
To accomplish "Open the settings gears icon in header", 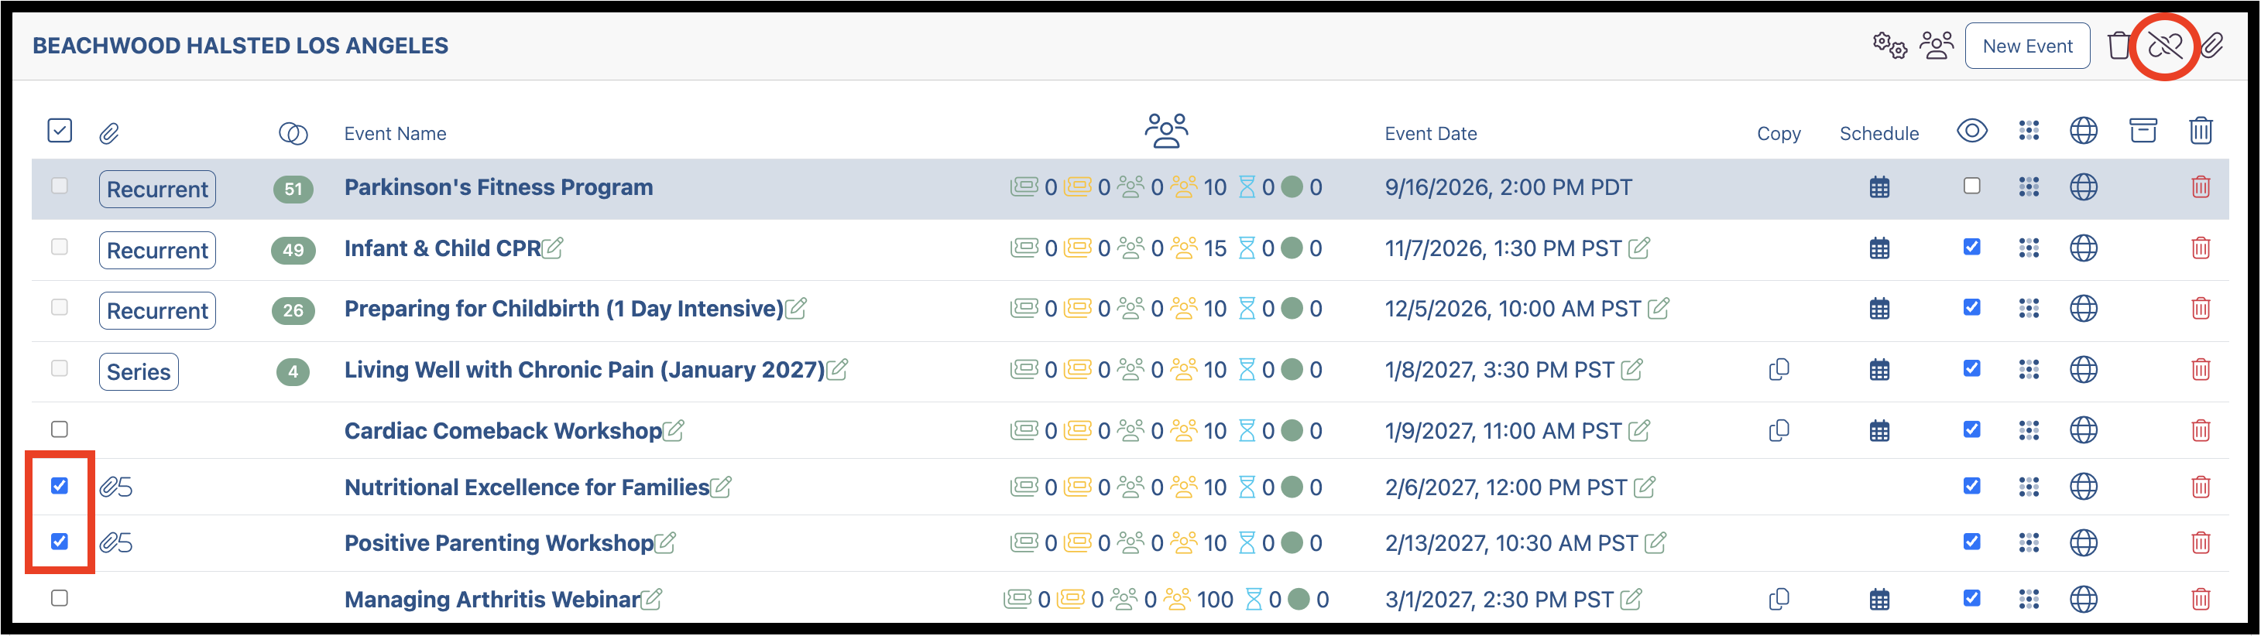I will (x=1889, y=46).
